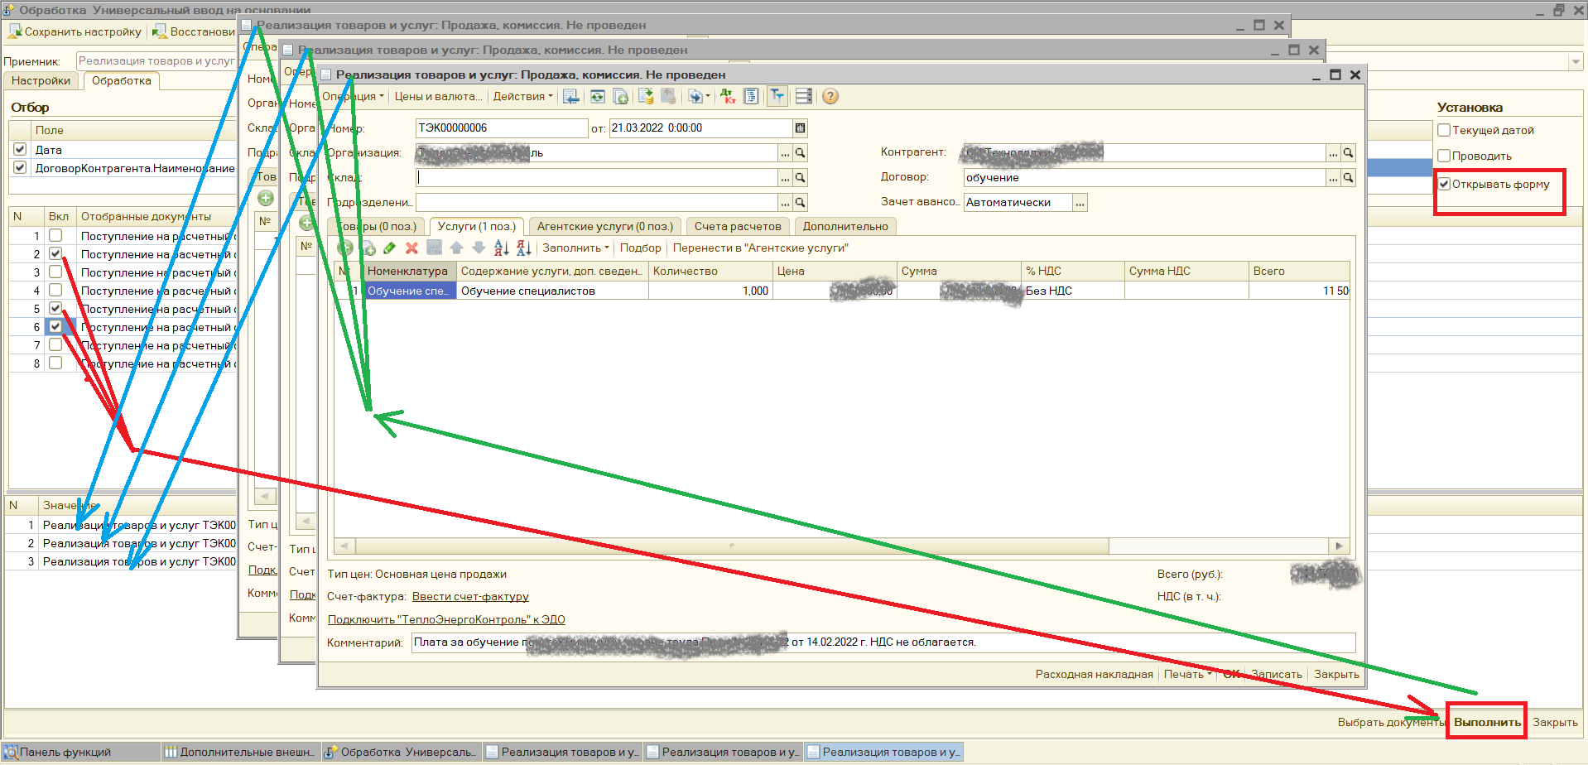Toggle the ДоговорКонтрагента.Наименование filter checkbox
Screen dimensions: 1588x765
coord(20,168)
